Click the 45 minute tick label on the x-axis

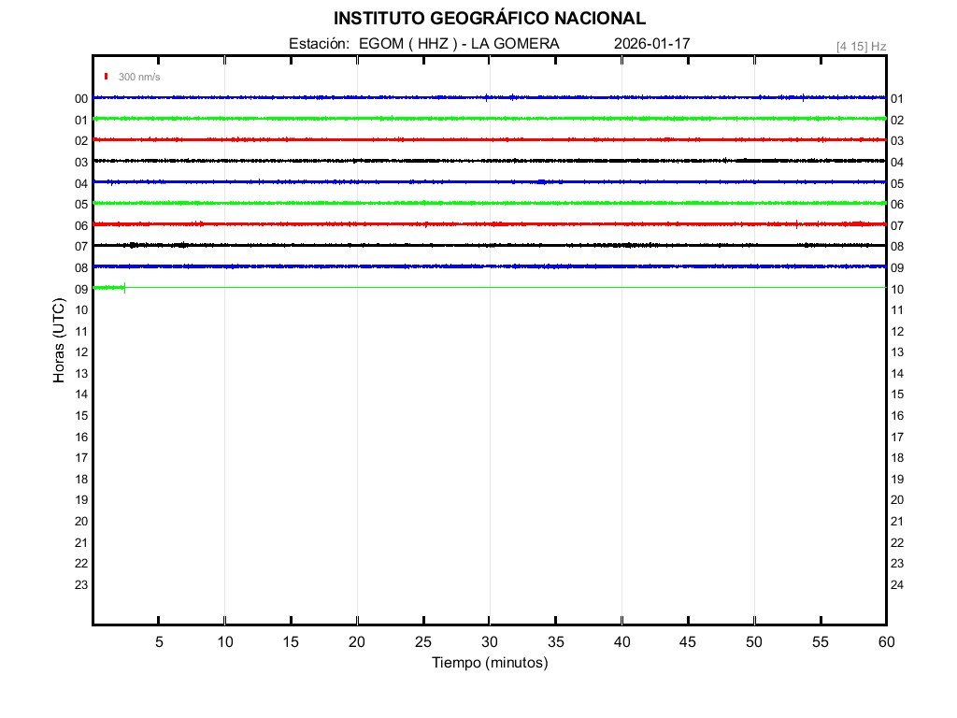coord(688,642)
